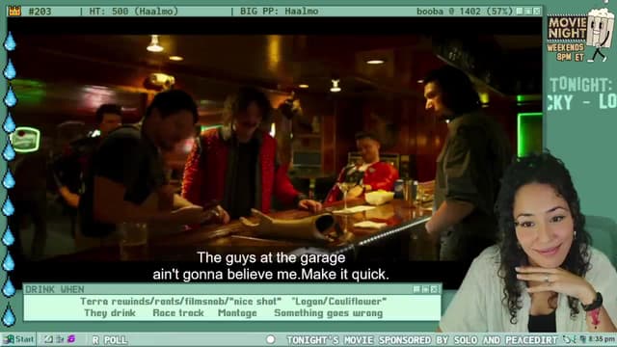Minimize the main movie window
Viewport: 617px width, 347px height.
[x=520, y=11]
